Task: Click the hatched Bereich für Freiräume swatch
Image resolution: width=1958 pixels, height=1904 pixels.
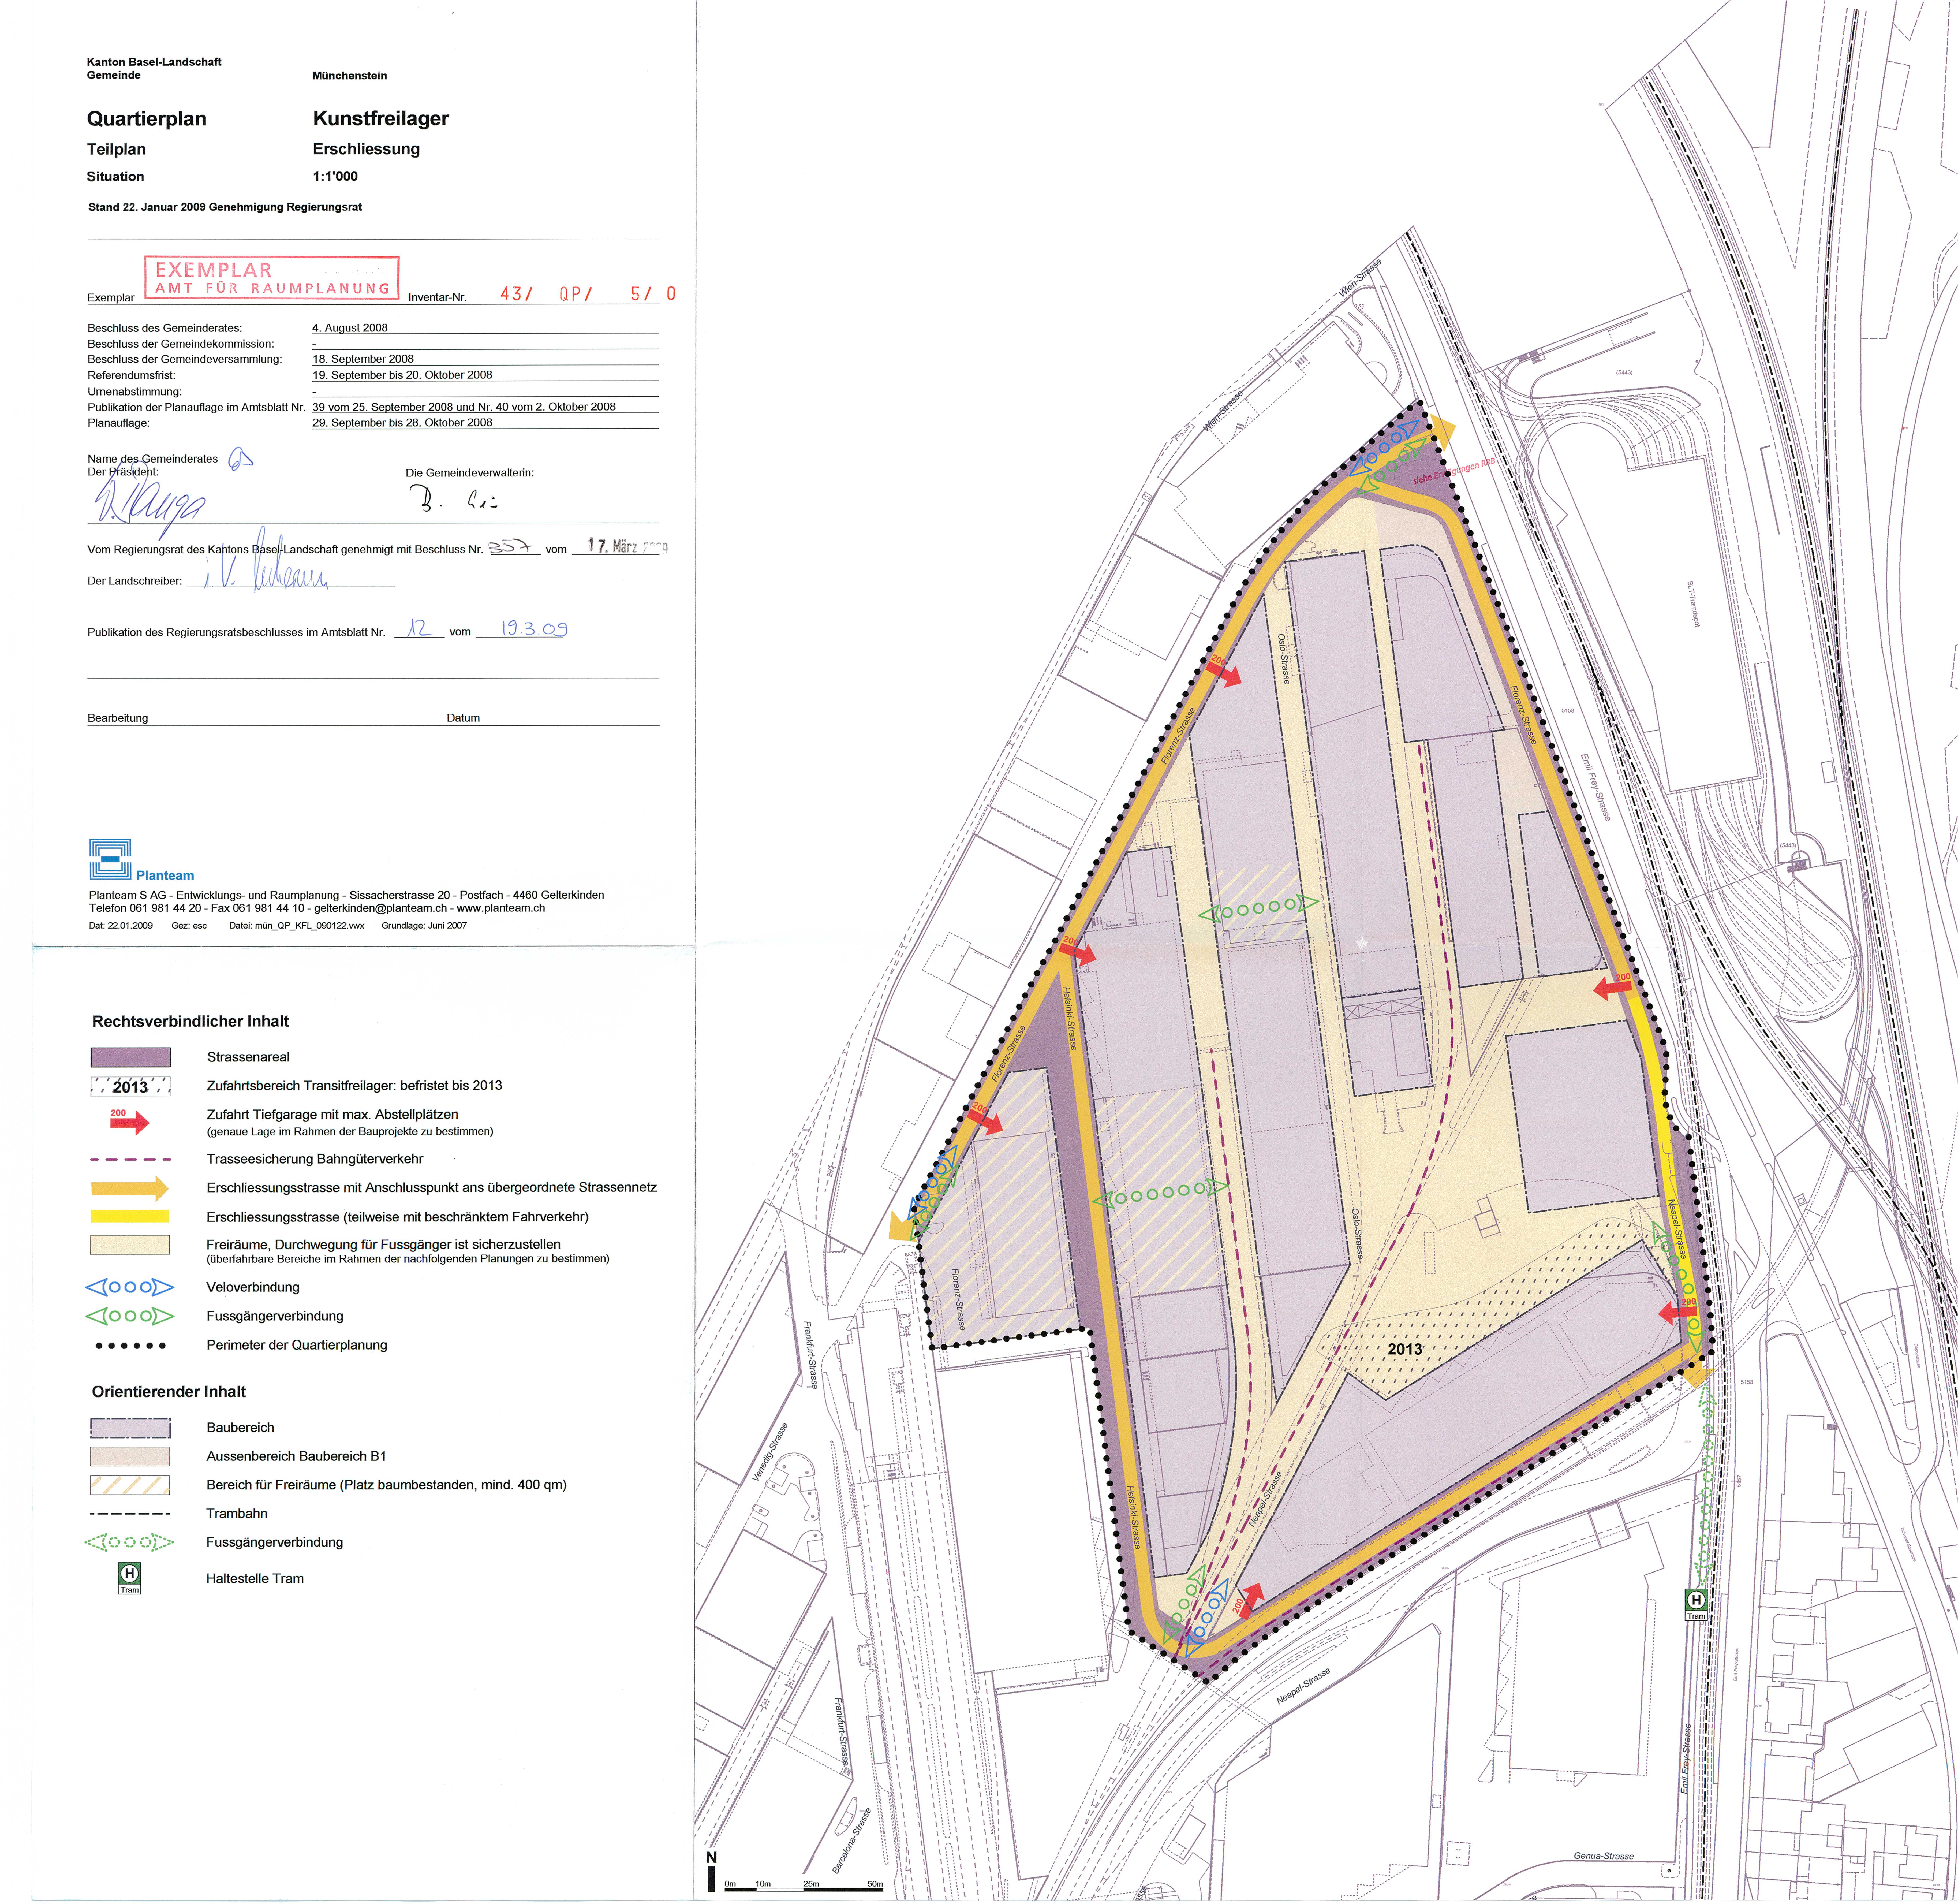Action: 130,1485
